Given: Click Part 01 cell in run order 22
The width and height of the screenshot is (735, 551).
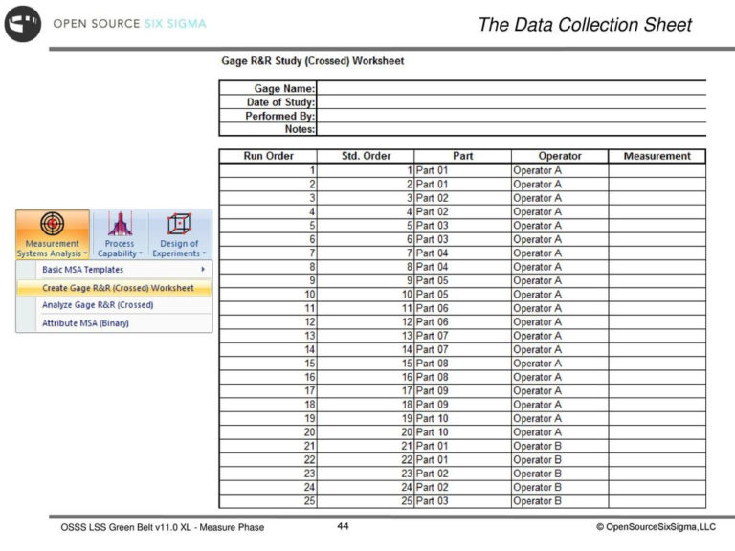Looking at the screenshot, I should coord(462,460).
